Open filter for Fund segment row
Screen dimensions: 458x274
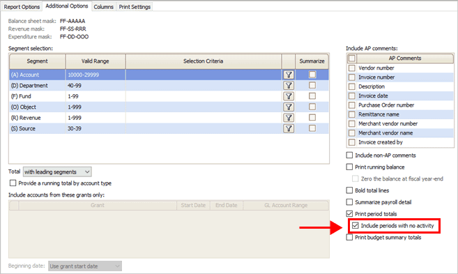pyautogui.click(x=289, y=96)
